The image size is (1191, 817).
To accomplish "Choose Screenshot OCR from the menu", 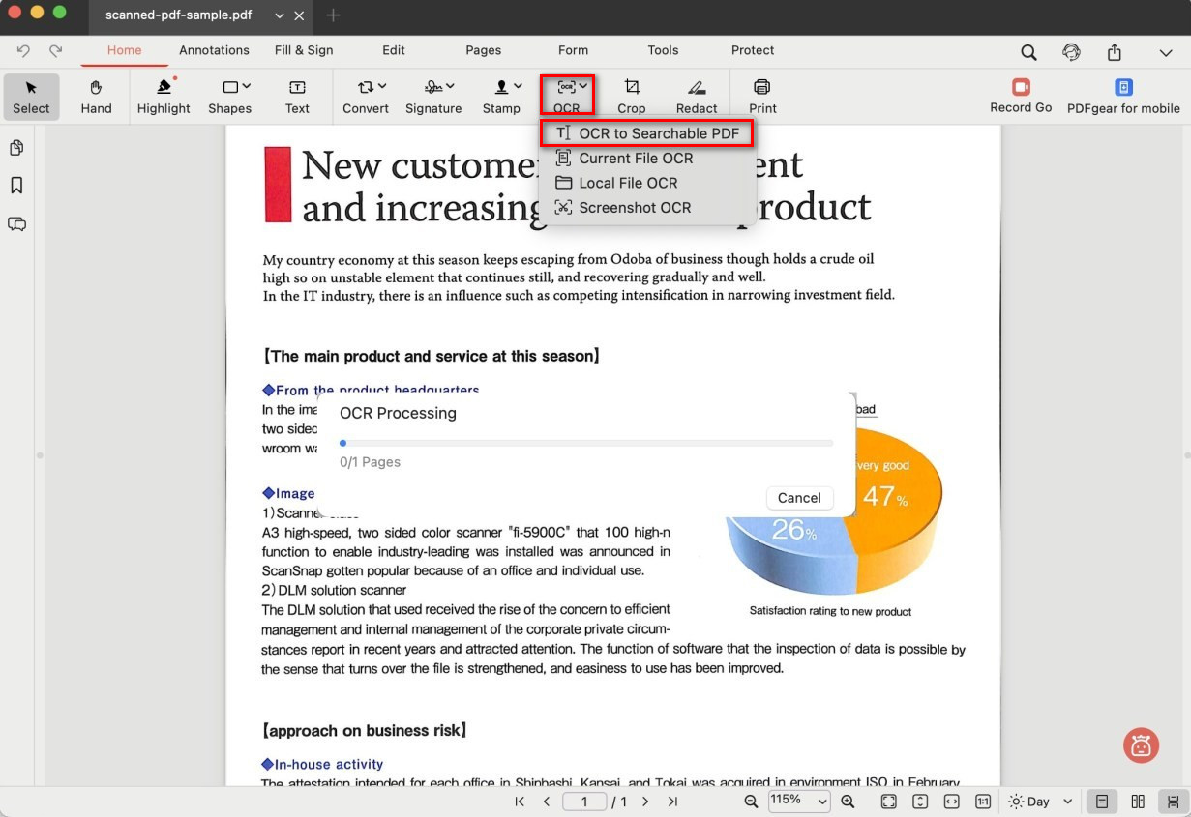I will click(635, 208).
